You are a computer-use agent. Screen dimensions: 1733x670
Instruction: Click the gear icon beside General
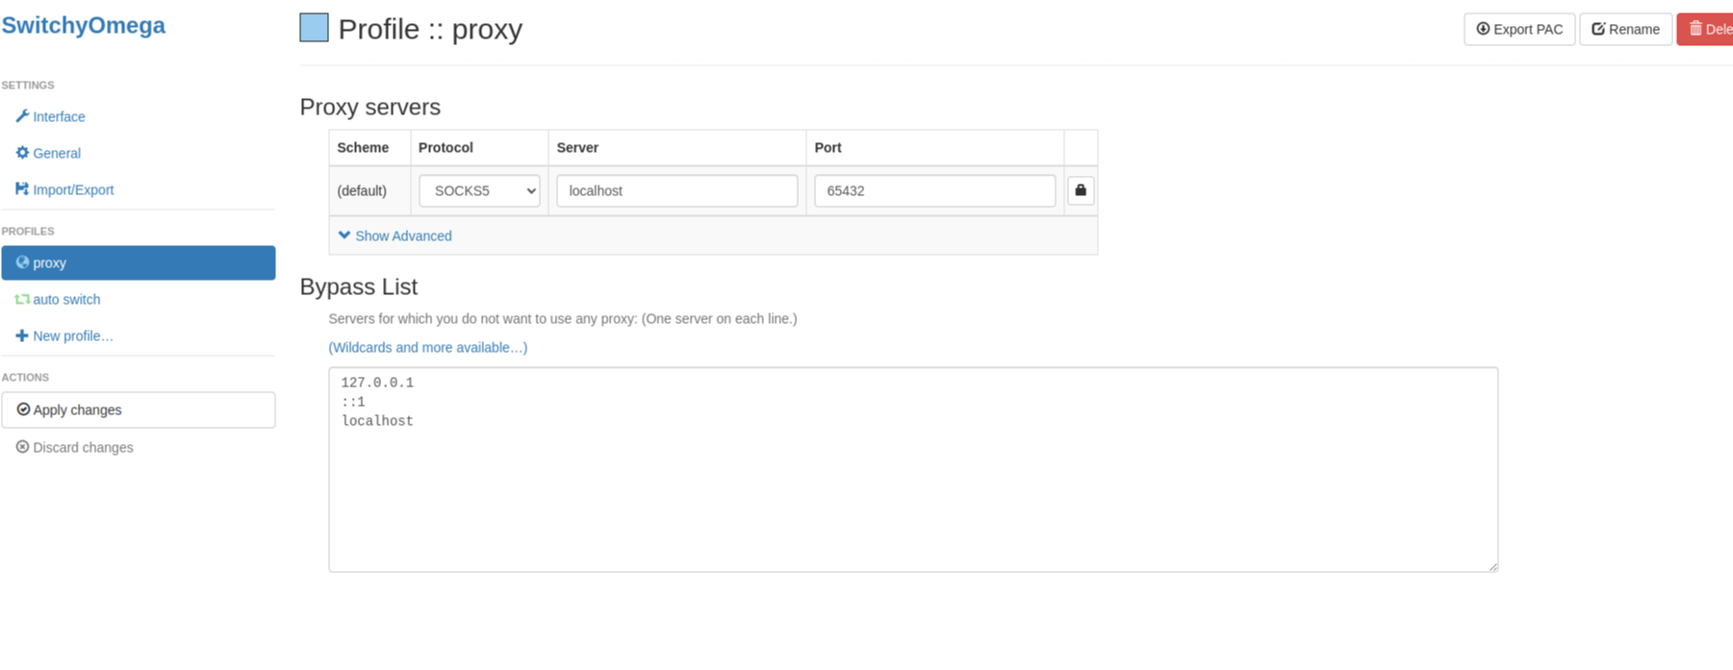(22, 153)
